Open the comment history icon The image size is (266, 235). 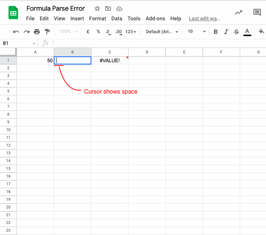(257, 13)
